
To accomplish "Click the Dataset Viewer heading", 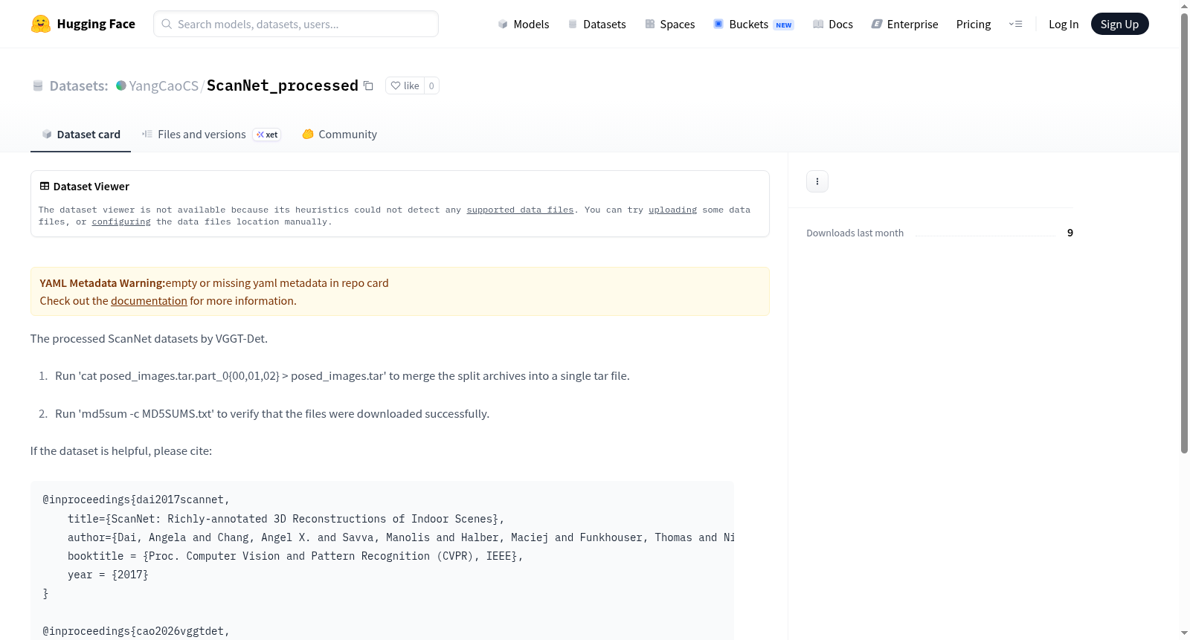I will coord(91,187).
